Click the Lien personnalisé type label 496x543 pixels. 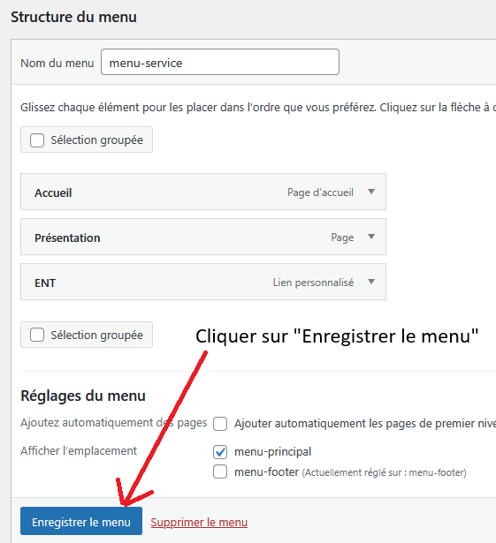coord(313,283)
